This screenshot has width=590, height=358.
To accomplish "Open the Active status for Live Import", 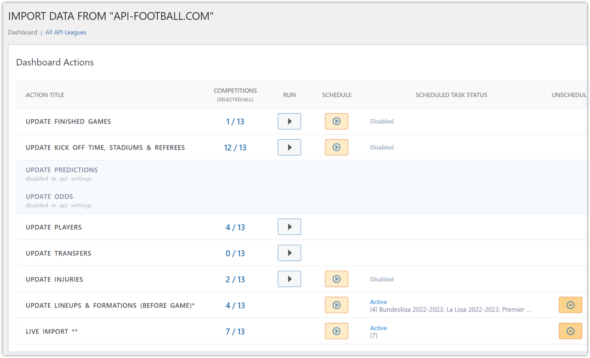I will [378, 328].
